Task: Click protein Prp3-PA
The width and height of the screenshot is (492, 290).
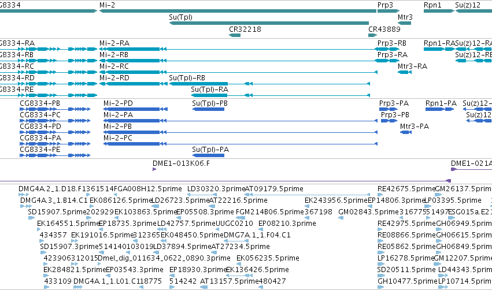Action: tap(389, 109)
